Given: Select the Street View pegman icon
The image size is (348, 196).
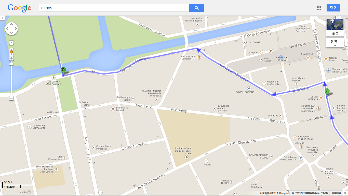Looking at the screenshot, I should coord(11,52).
